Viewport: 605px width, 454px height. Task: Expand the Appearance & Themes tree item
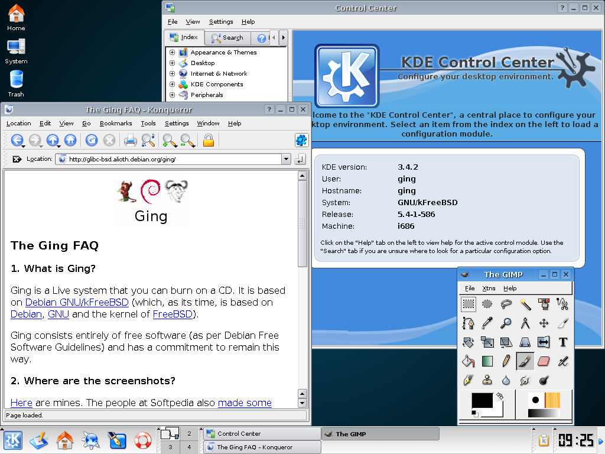(173, 52)
